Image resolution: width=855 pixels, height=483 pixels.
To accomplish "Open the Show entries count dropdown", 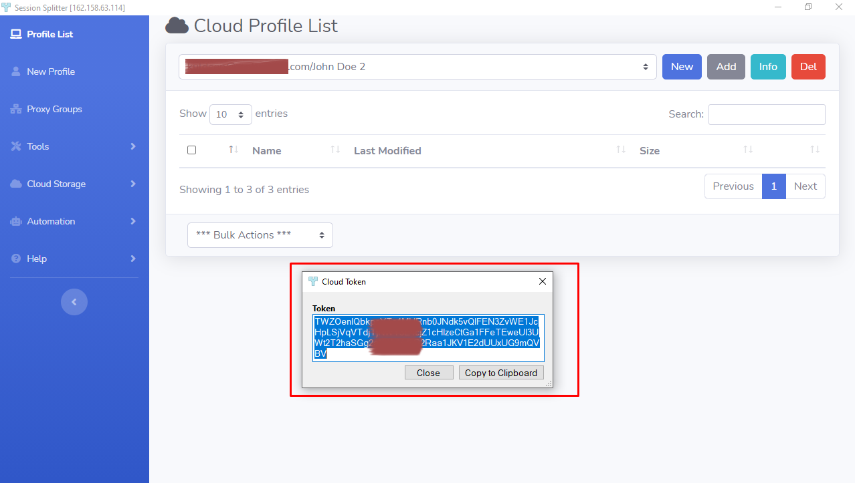I will point(231,114).
